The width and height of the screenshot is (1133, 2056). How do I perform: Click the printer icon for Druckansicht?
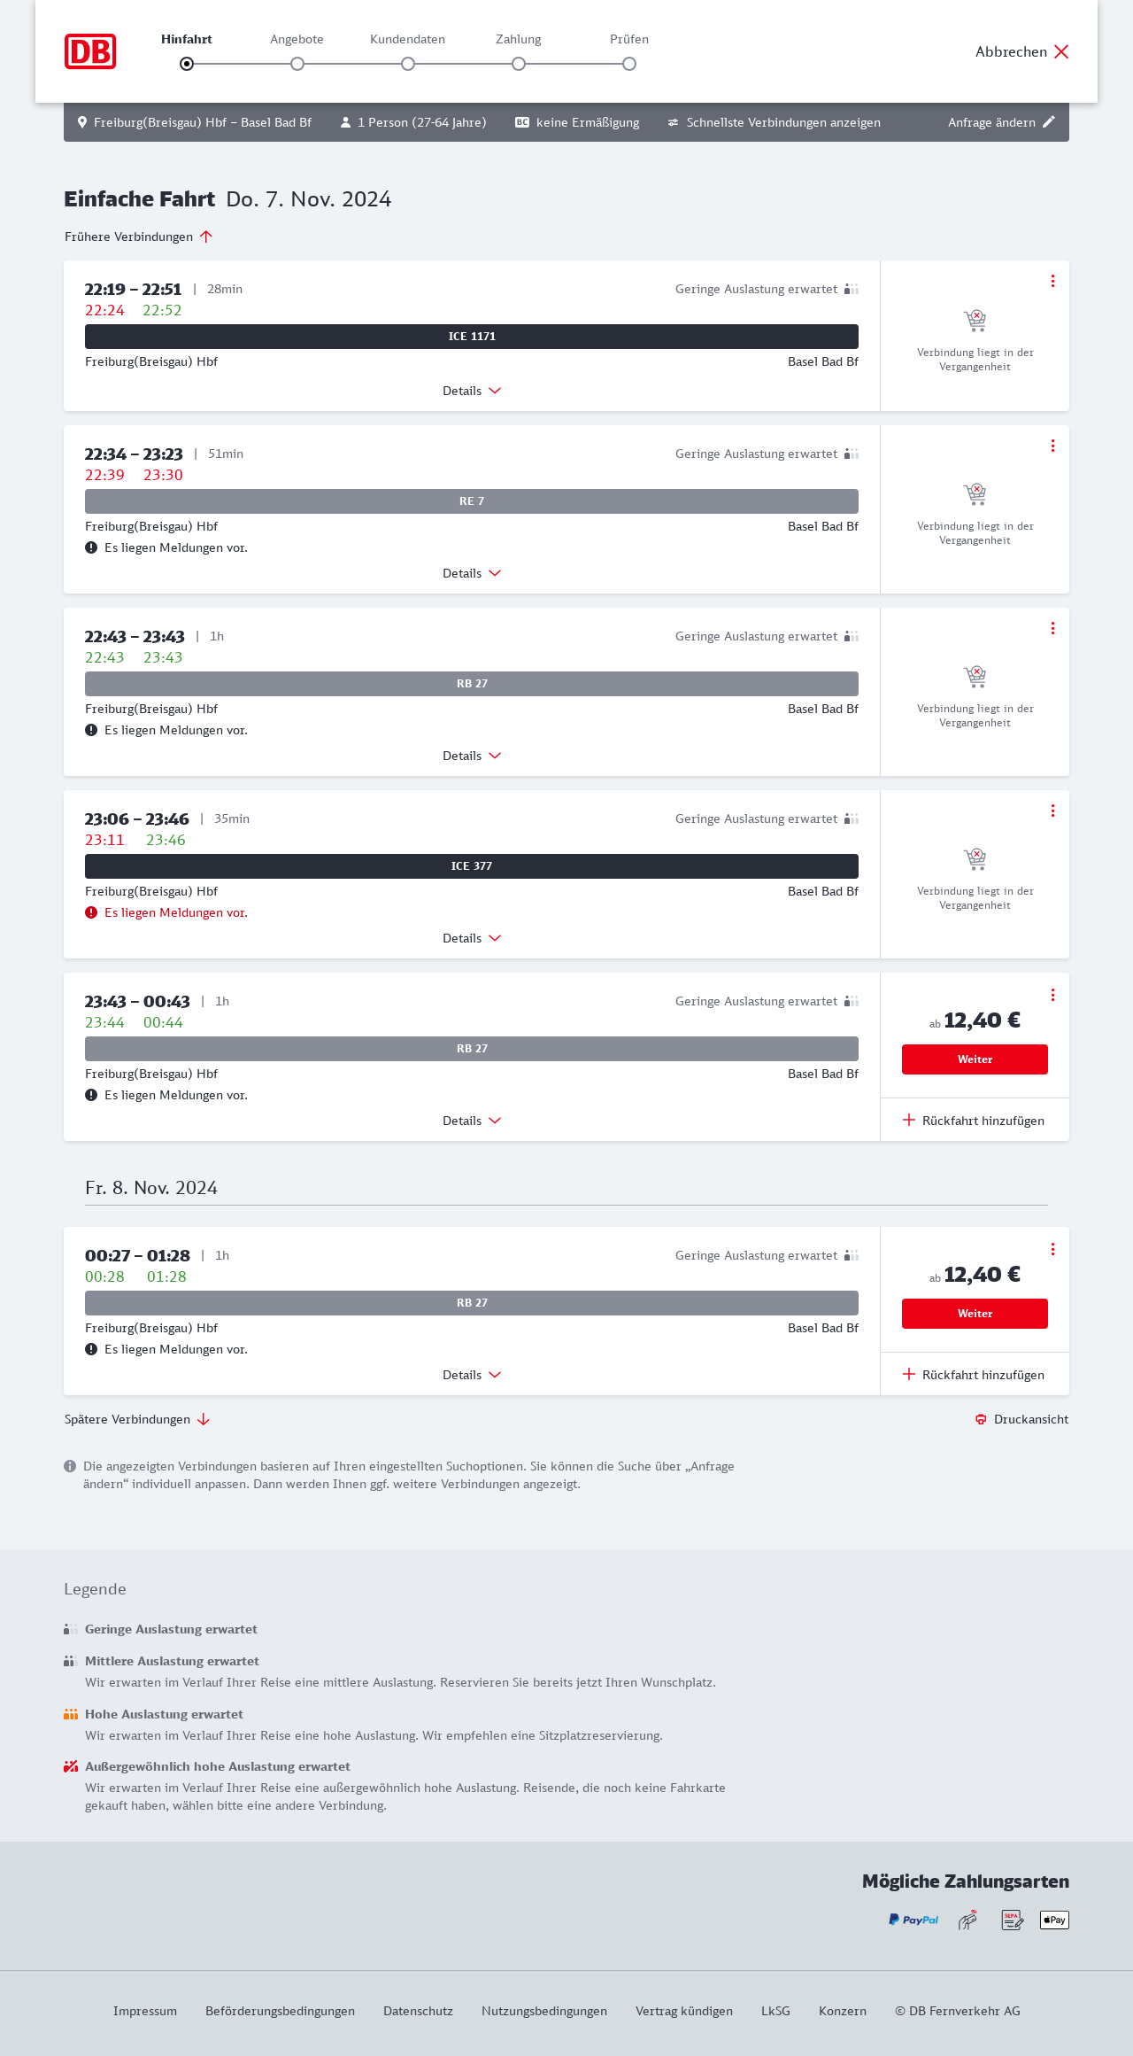pos(981,1419)
